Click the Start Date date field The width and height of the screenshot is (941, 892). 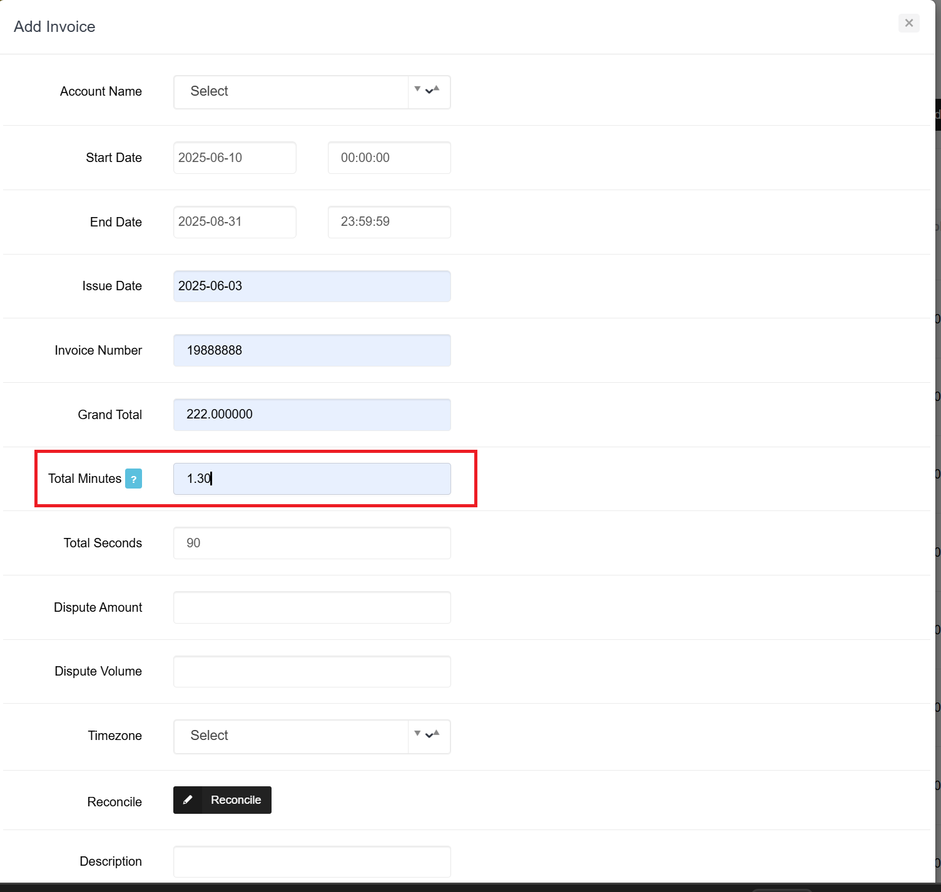pos(235,158)
